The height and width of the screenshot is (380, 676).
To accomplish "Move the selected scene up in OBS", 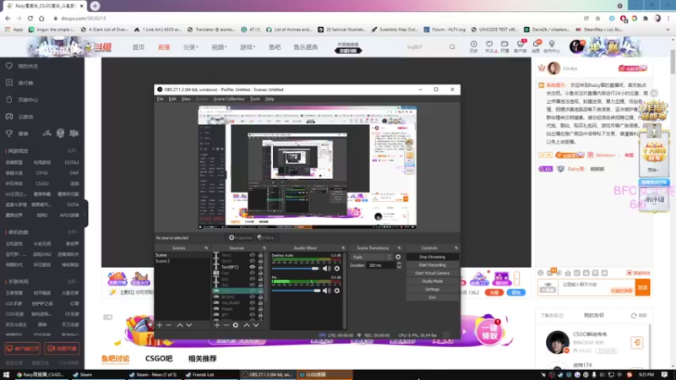I will tap(180, 325).
